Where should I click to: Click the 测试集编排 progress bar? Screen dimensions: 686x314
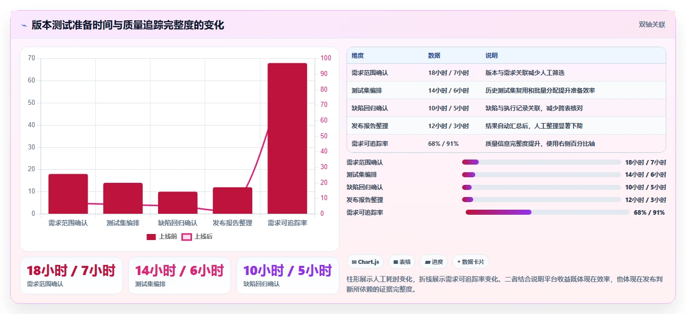(x=542, y=175)
